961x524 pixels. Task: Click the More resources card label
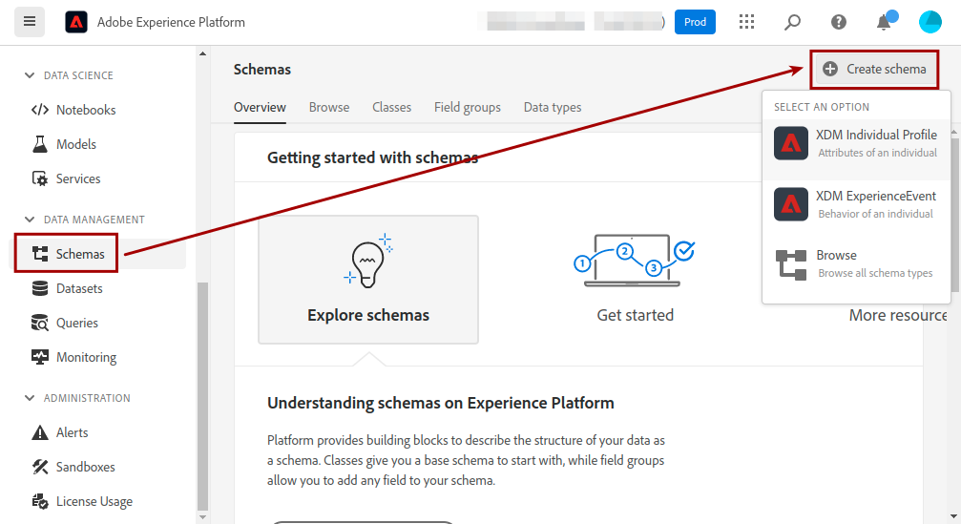pyautogui.click(x=898, y=315)
